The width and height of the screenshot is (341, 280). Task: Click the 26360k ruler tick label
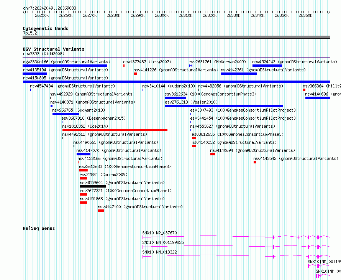coord(305,15)
